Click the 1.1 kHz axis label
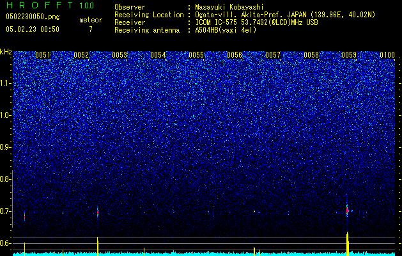The width and height of the screenshot is (402, 256). coord(6,83)
